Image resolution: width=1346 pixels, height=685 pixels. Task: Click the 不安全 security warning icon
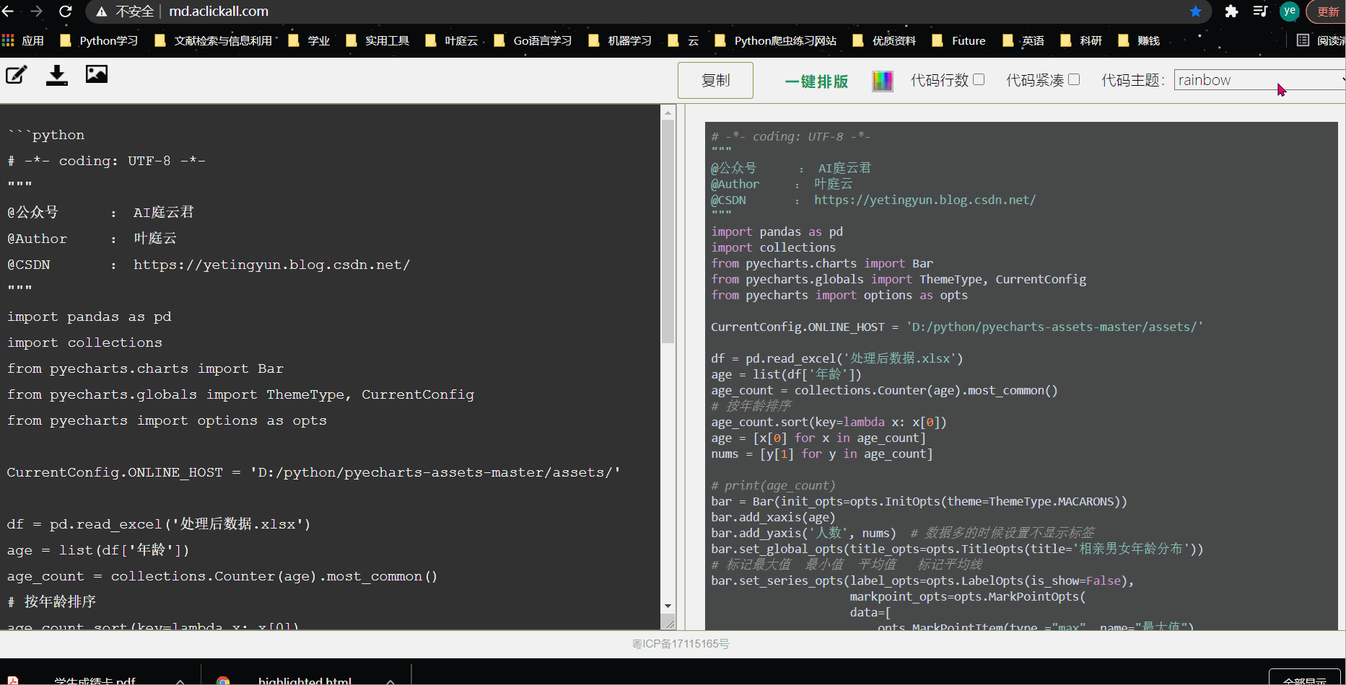102,12
